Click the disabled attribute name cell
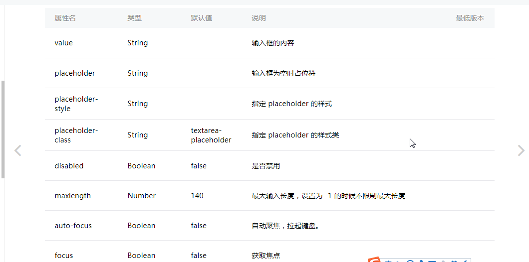Image resolution: width=529 pixels, height=262 pixels. tap(69, 166)
